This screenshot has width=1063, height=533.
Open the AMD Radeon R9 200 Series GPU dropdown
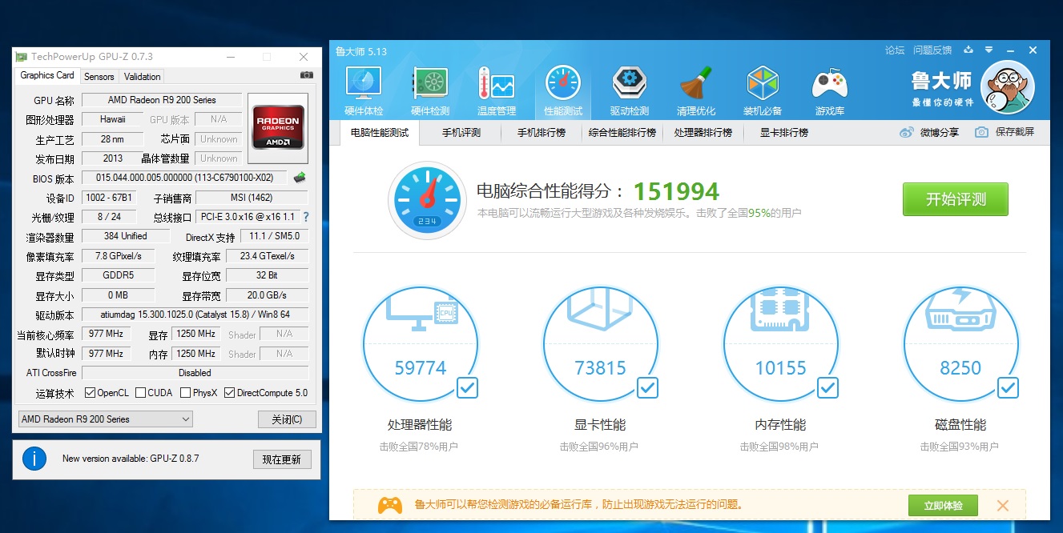pyautogui.click(x=105, y=419)
